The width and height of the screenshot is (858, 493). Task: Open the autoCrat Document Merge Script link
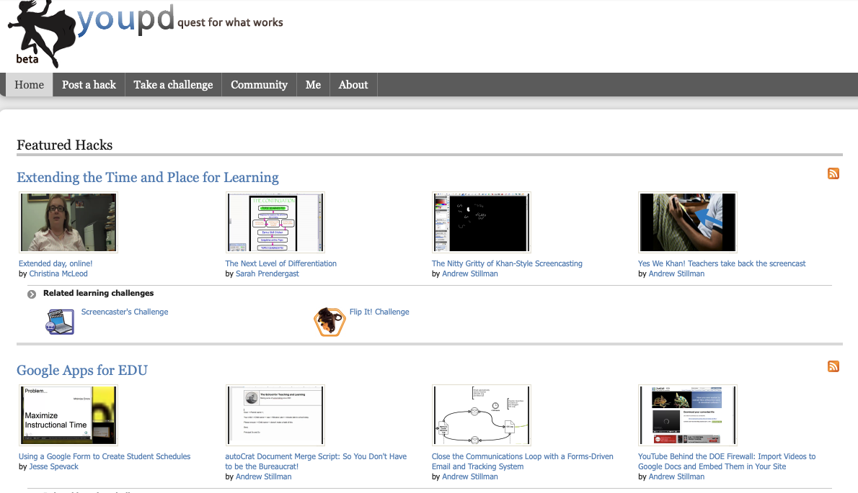[x=316, y=461]
